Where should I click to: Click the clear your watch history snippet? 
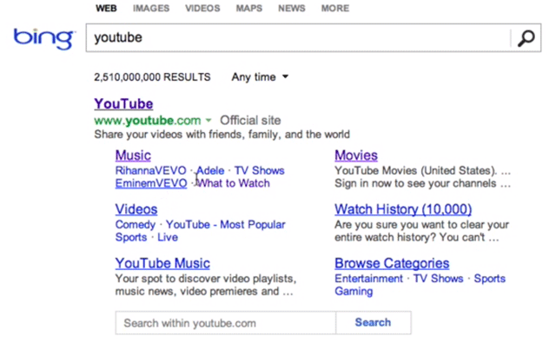point(422,231)
